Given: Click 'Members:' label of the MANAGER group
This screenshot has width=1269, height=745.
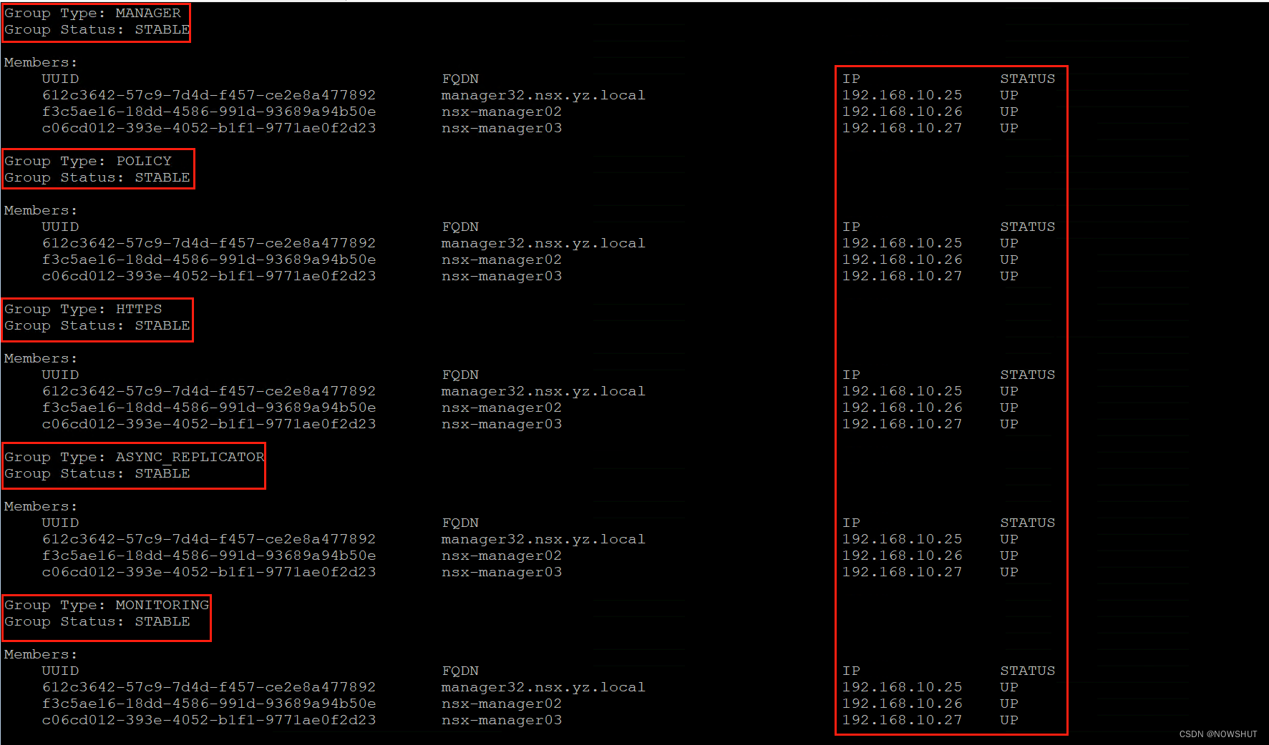Looking at the screenshot, I should (41, 62).
